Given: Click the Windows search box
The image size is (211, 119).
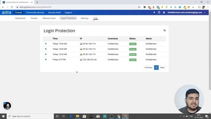Looking at the screenshot, I should point(30,116).
